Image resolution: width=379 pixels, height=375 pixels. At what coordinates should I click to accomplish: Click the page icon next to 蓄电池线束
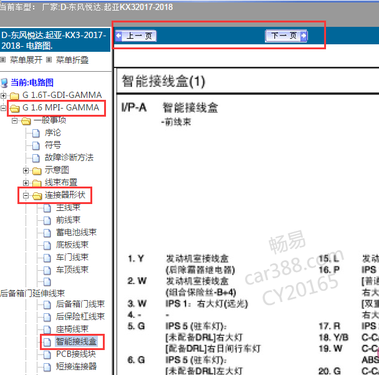click(47, 233)
